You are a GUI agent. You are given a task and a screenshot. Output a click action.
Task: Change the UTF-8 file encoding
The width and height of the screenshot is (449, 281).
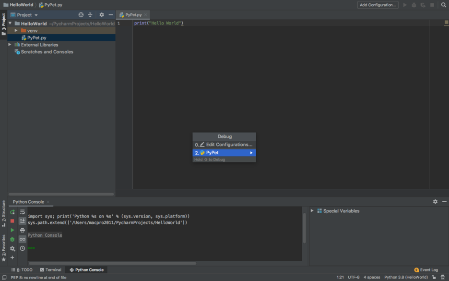tap(354, 277)
